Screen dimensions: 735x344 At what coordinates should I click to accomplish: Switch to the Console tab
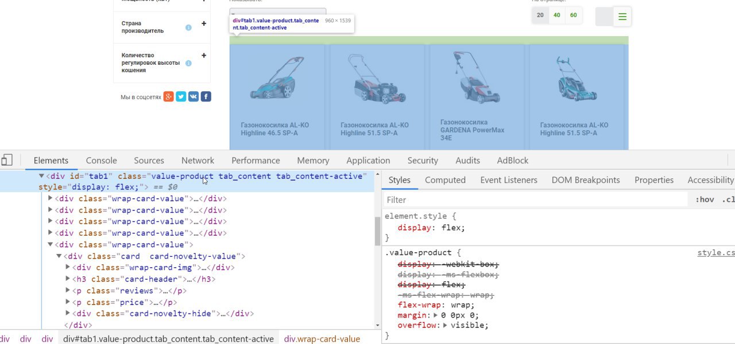click(102, 161)
